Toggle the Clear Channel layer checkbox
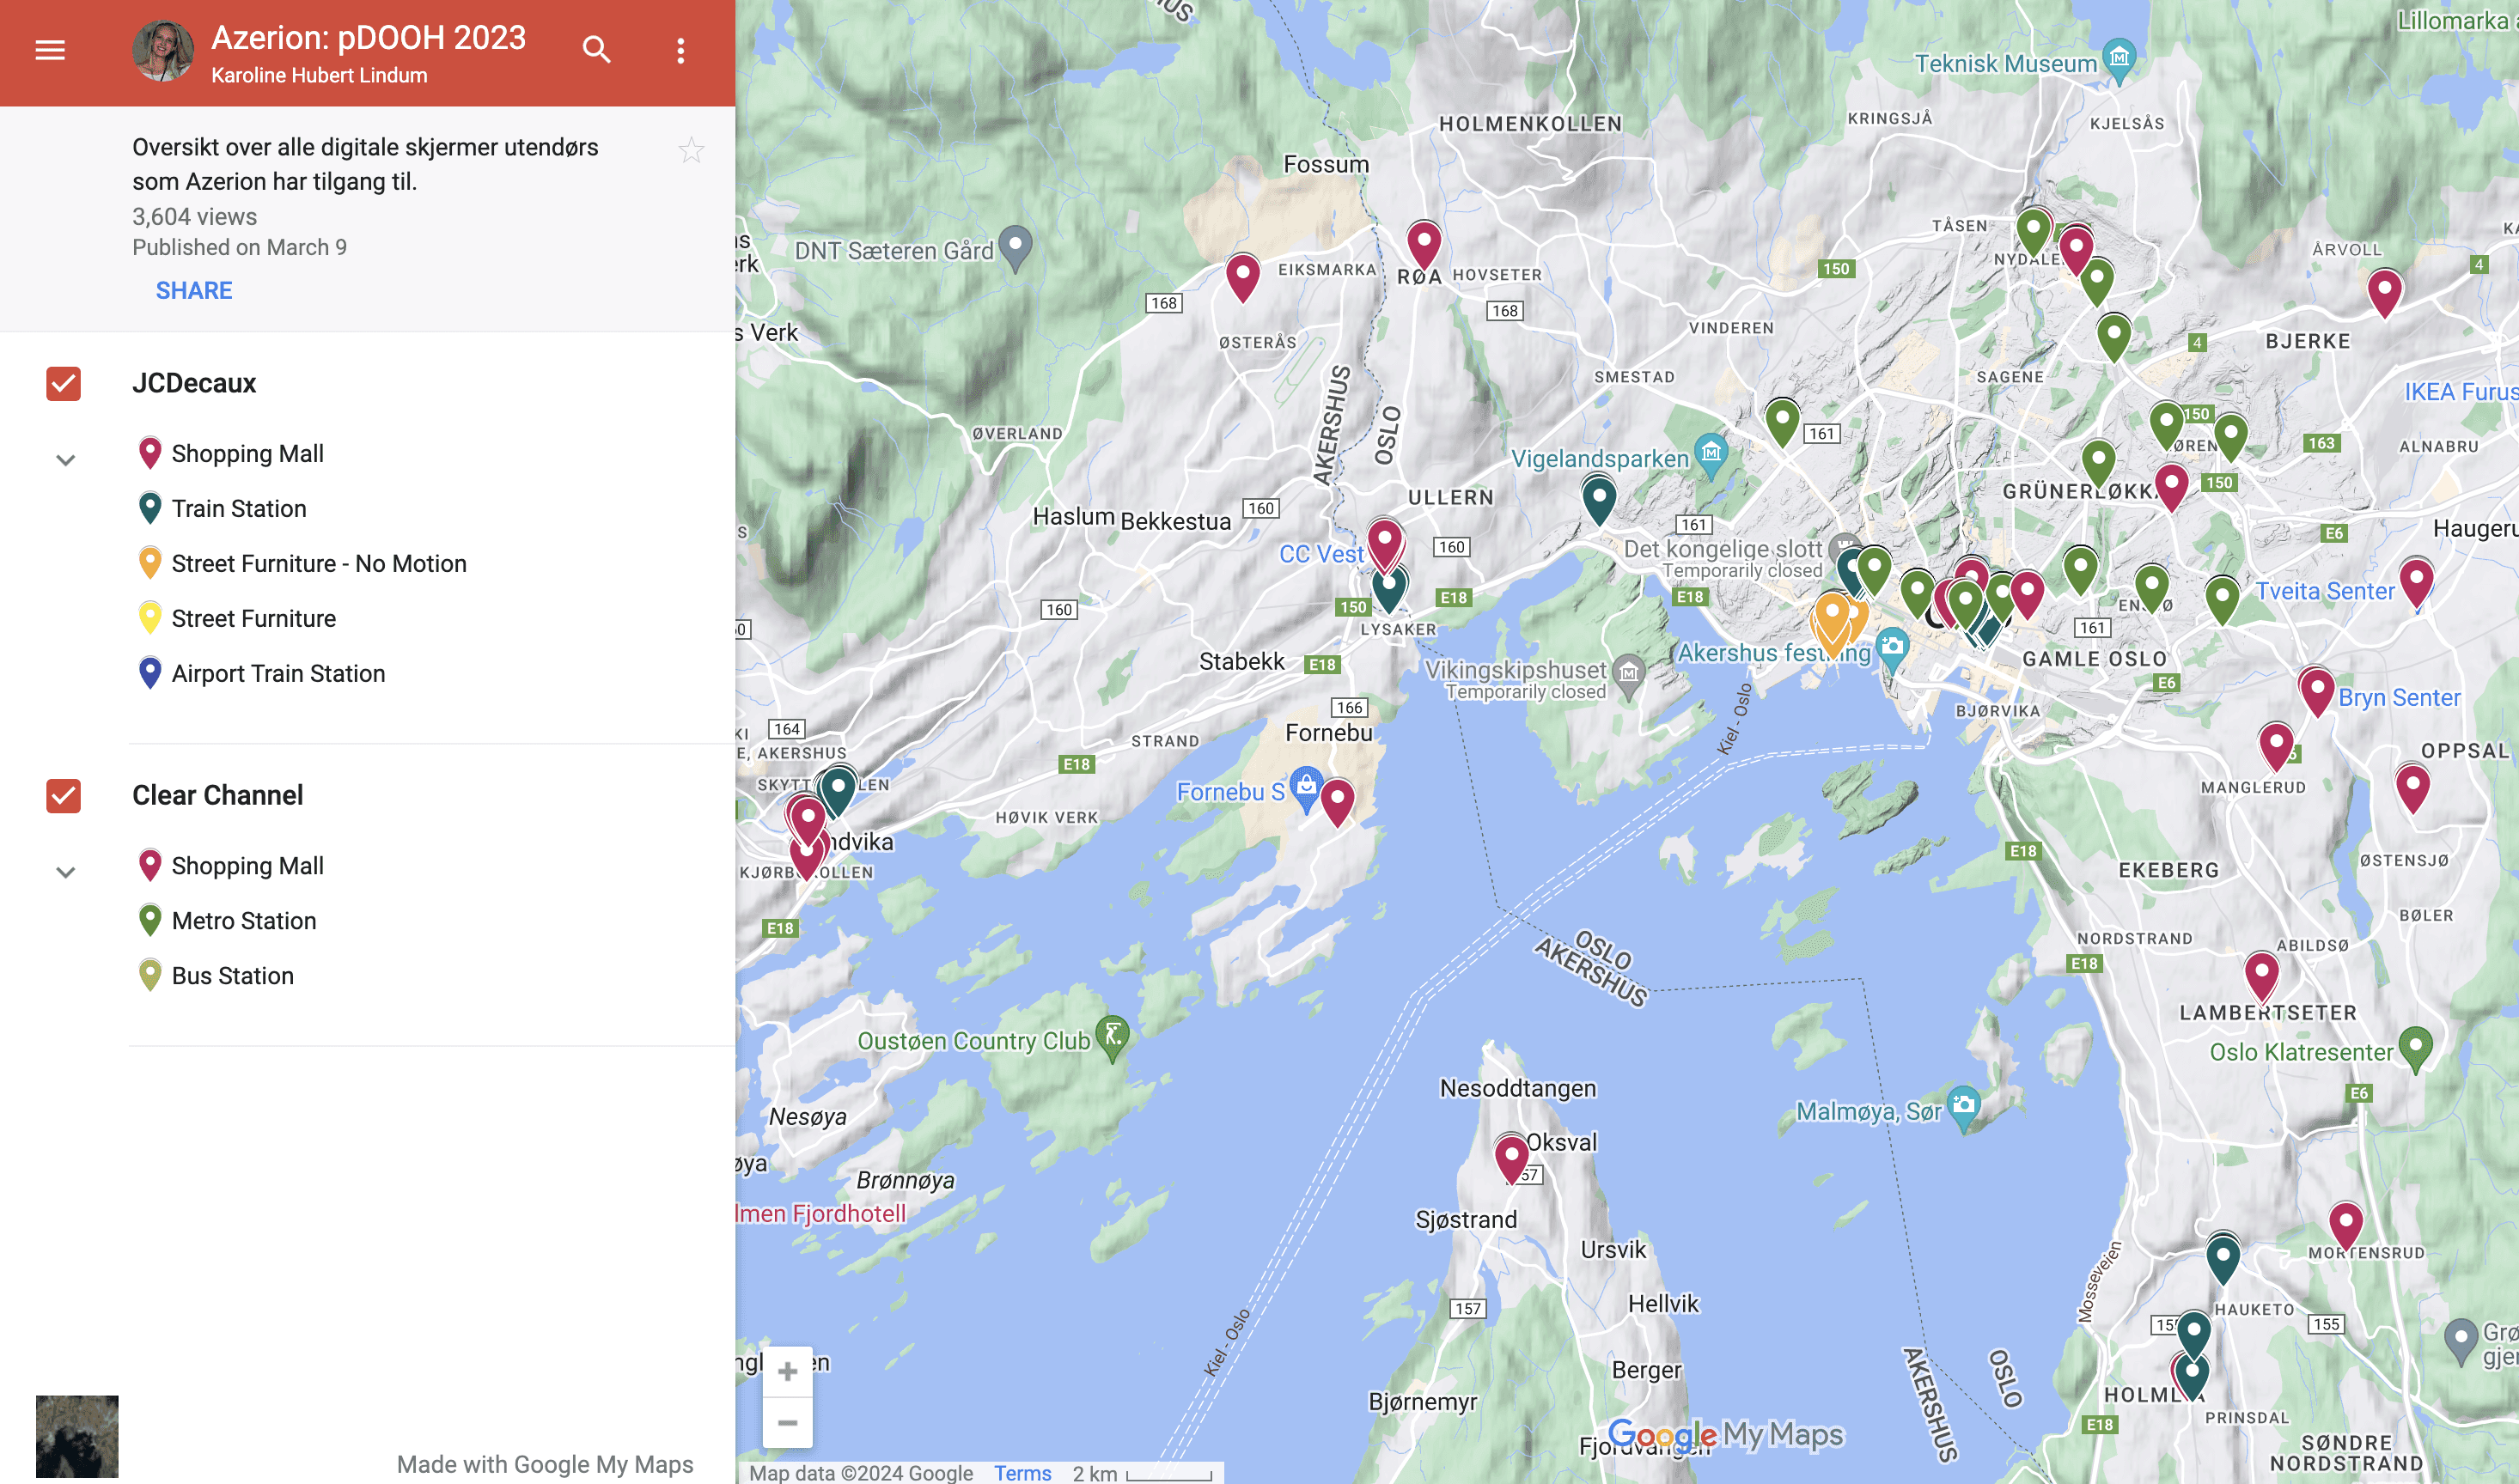 (63, 795)
